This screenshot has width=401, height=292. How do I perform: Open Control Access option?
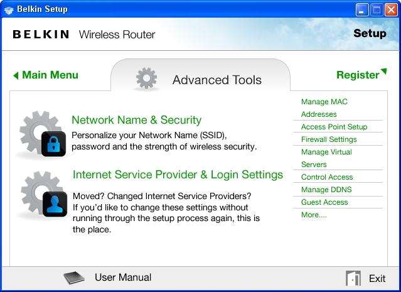tap(327, 177)
